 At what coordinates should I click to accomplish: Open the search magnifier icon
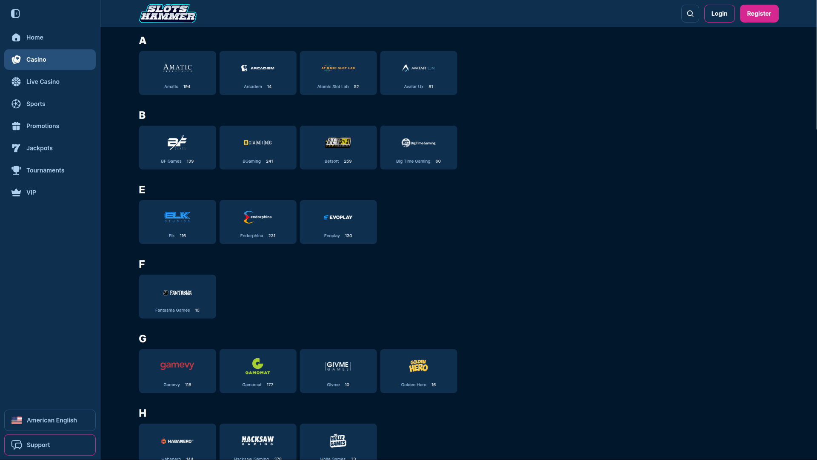pos(690,14)
